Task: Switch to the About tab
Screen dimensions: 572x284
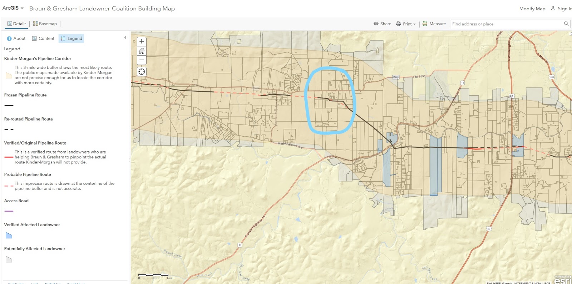Action: [16, 39]
